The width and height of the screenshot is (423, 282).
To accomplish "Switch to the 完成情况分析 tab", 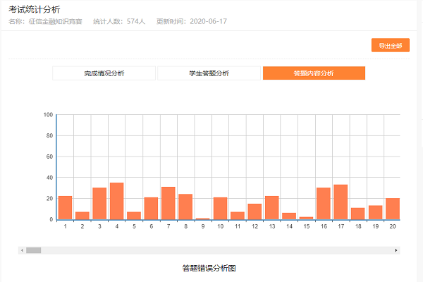I will [x=104, y=73].
